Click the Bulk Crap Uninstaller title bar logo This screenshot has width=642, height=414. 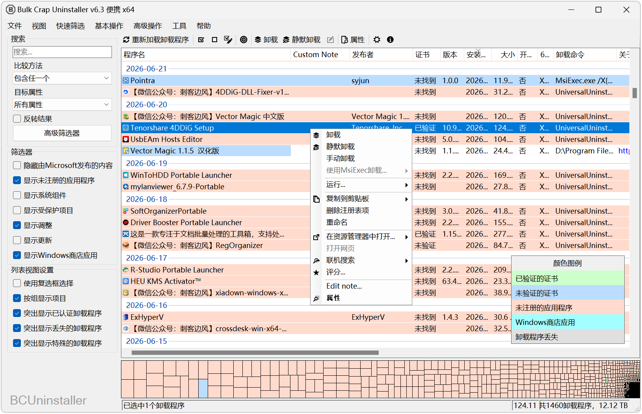pyautogui.click(x=11, y=9)
